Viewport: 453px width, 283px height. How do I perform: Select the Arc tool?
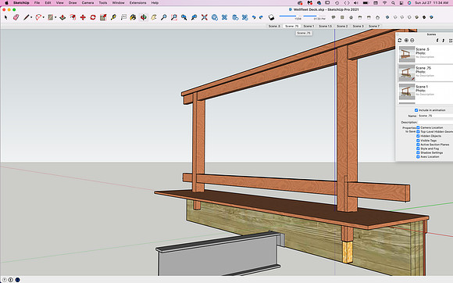38,18
